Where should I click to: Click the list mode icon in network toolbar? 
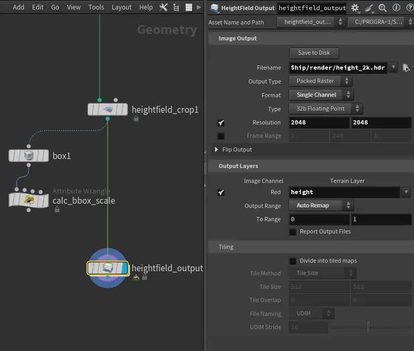(189, 7)
